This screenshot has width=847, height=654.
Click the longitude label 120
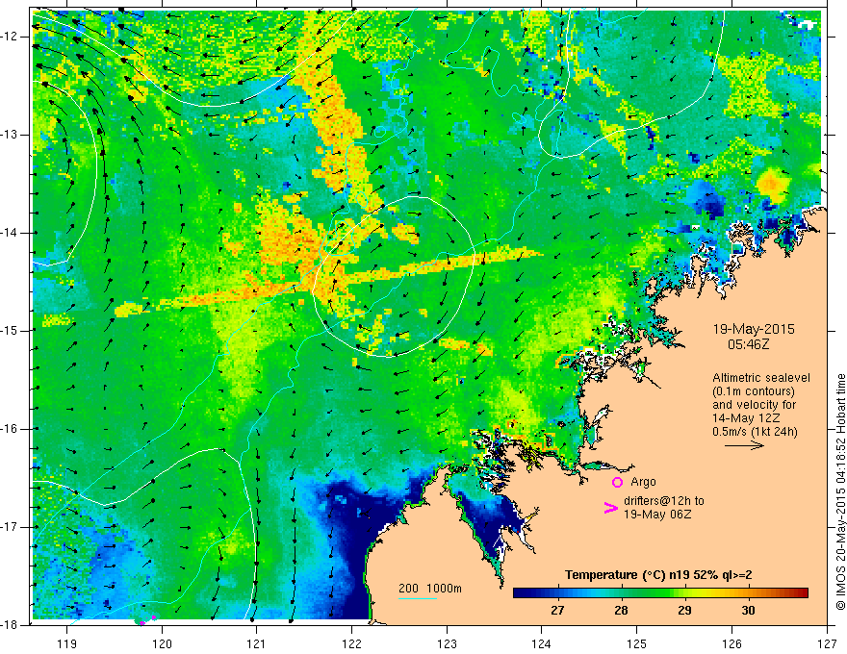tap(162, 643)
